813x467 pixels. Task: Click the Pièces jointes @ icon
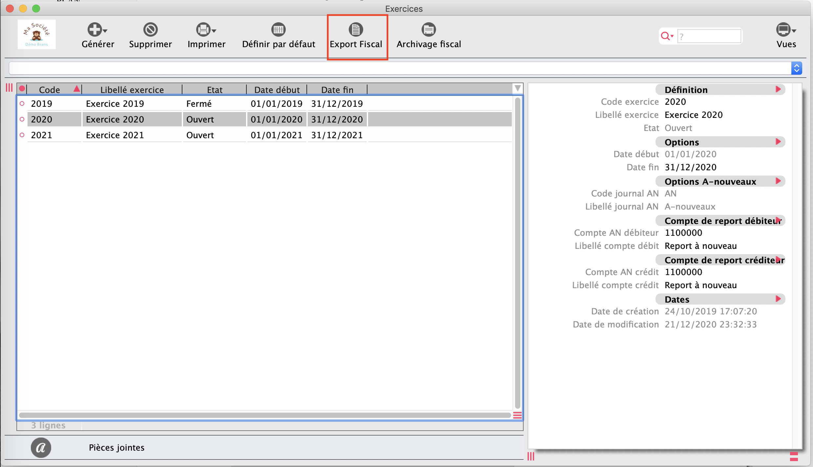41,447
